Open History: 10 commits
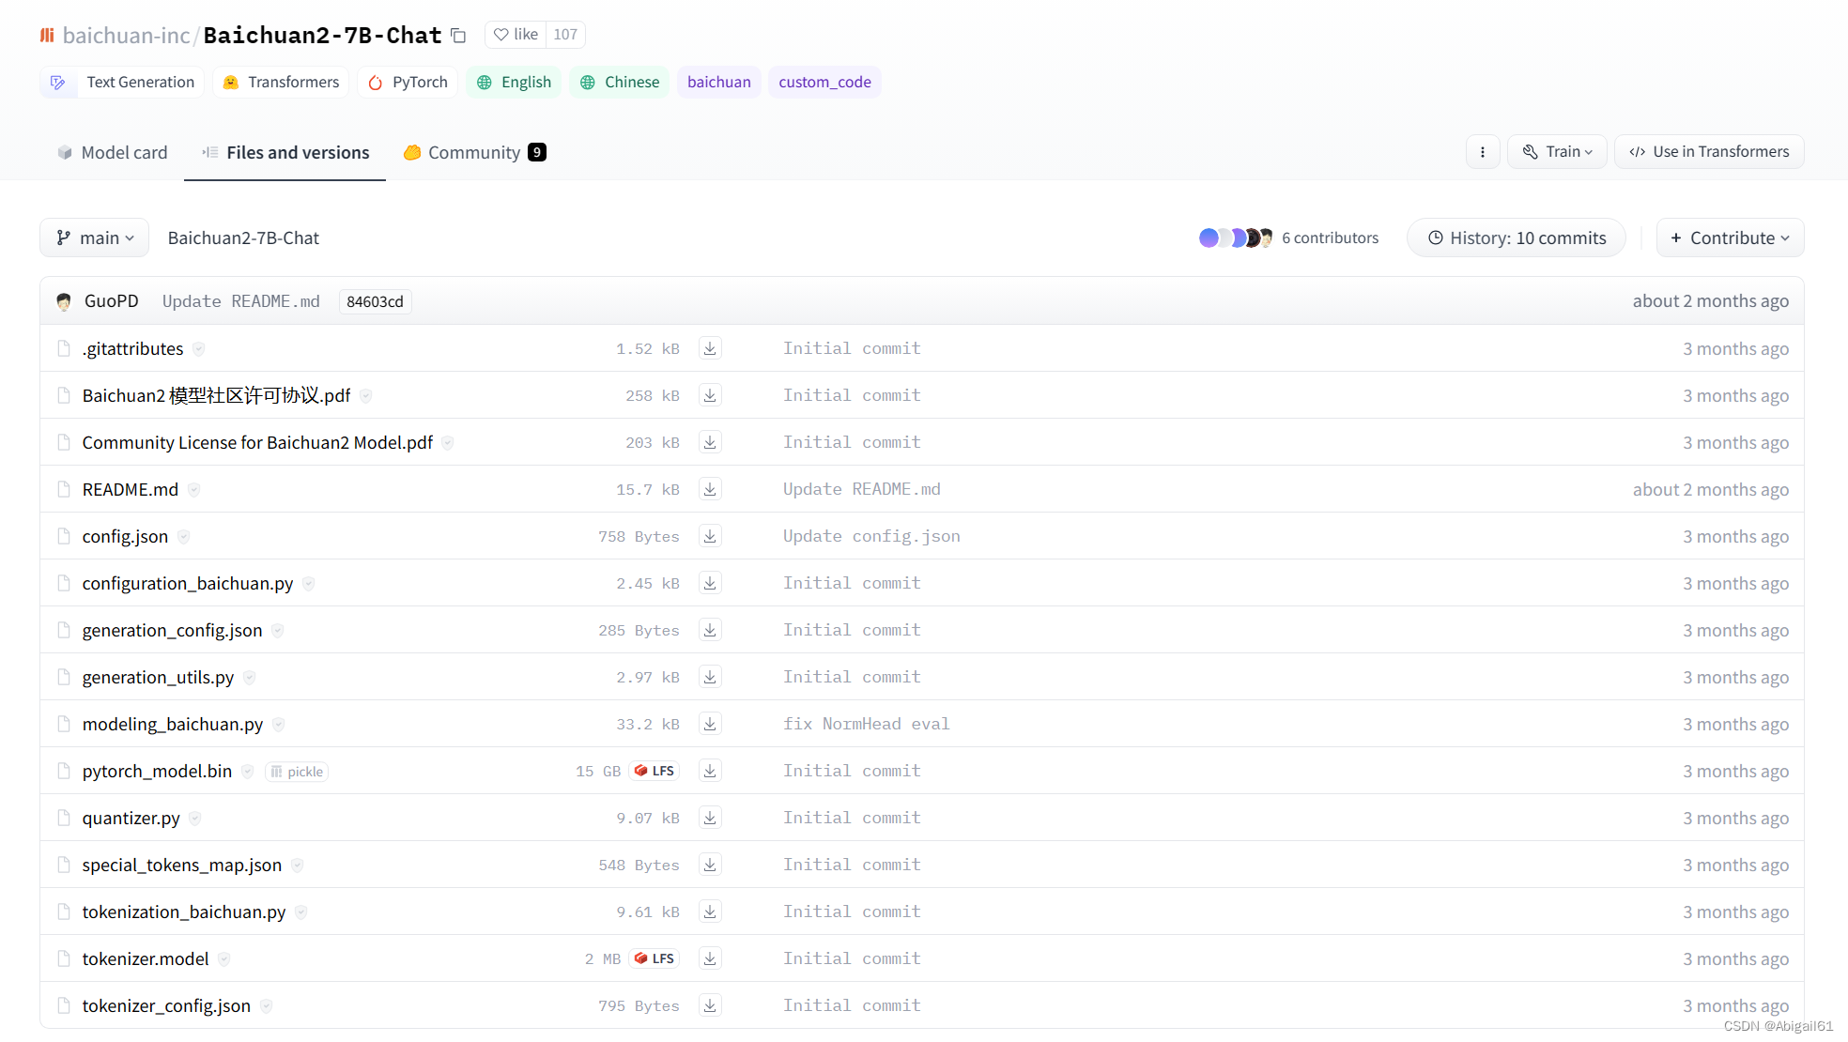 coord(1517,238)
